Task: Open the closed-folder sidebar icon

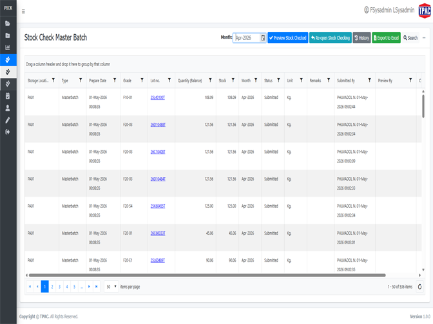Action: tap(8, 35)
